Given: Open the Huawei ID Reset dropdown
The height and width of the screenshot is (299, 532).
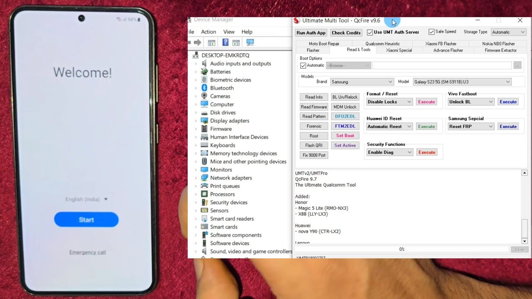Looking at the screenshot, I should pyautogui.click(x=389, y=127).
